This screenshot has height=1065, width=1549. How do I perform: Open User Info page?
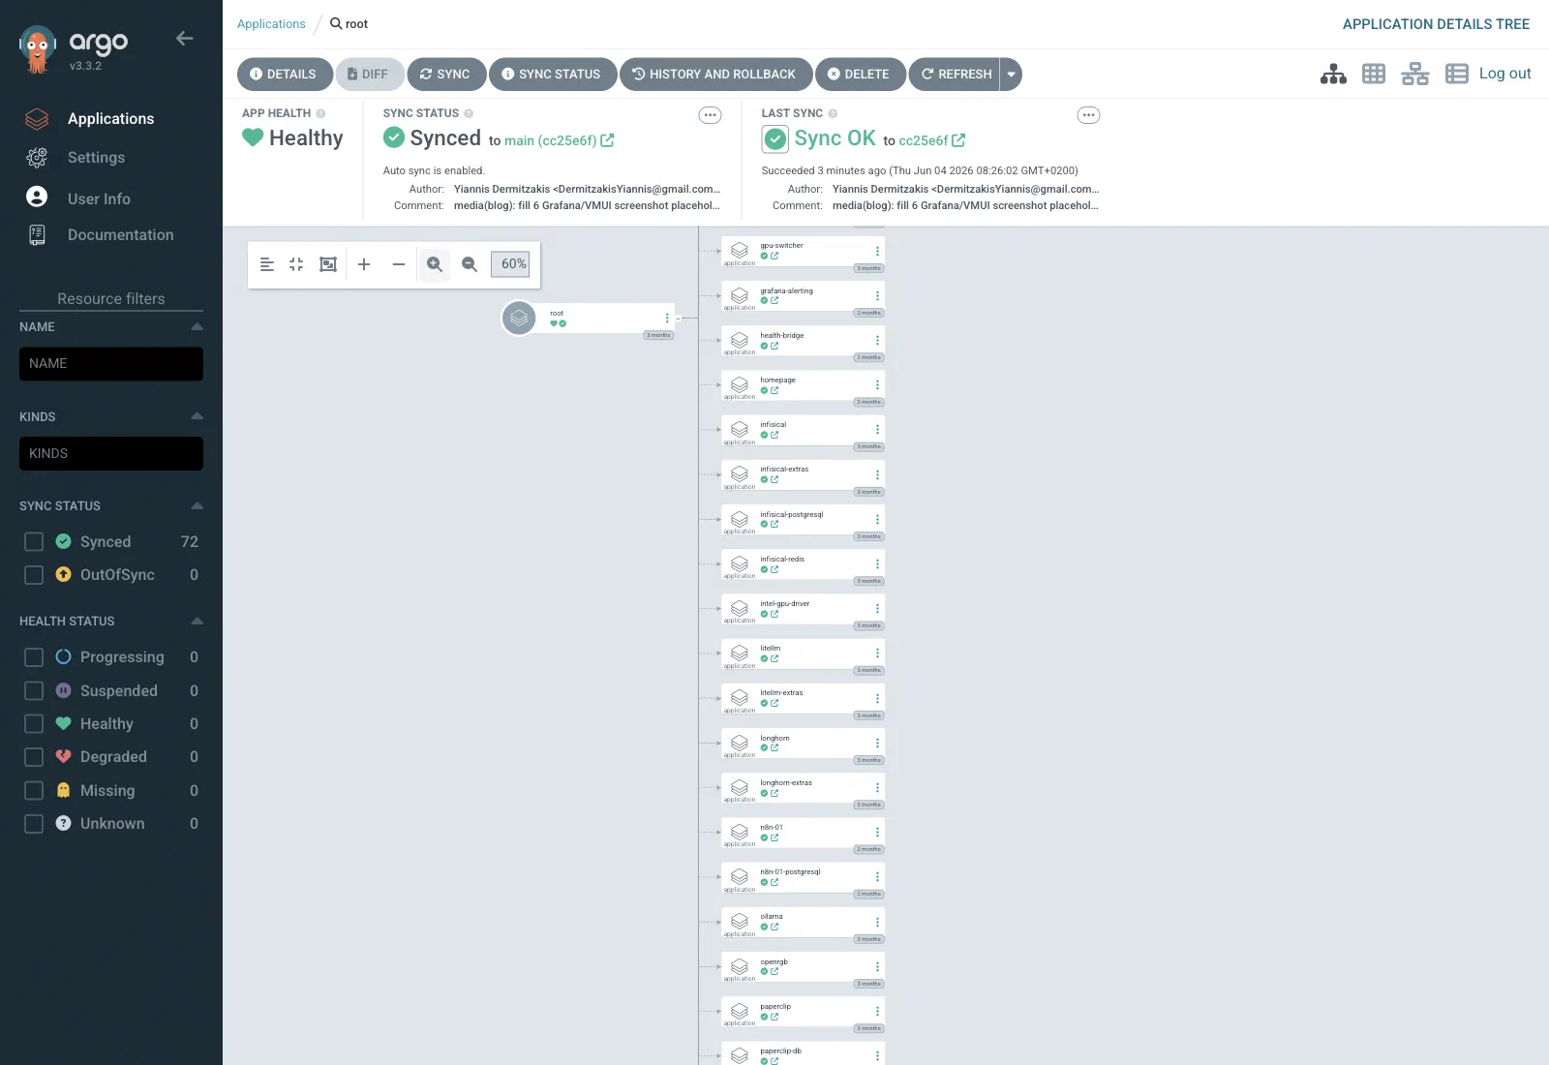pos(99,198)
